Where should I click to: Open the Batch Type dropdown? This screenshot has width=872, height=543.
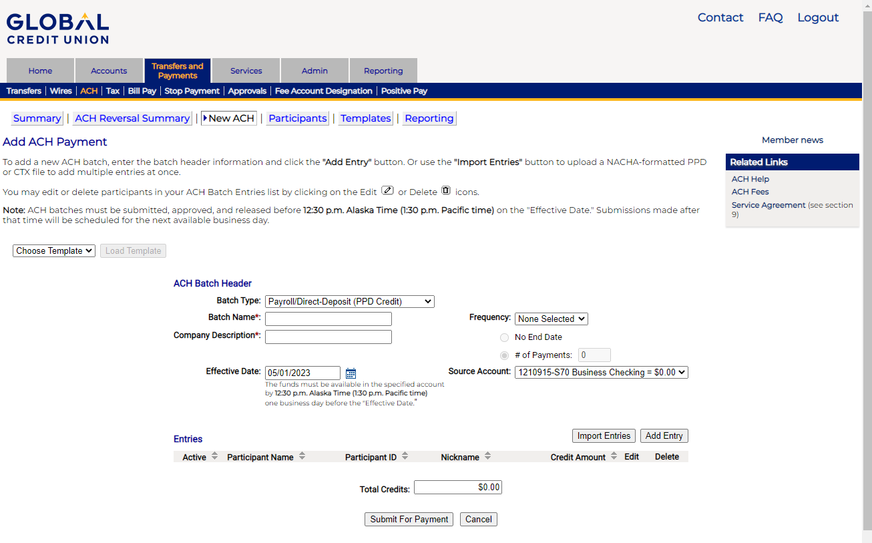coord(349,301)
